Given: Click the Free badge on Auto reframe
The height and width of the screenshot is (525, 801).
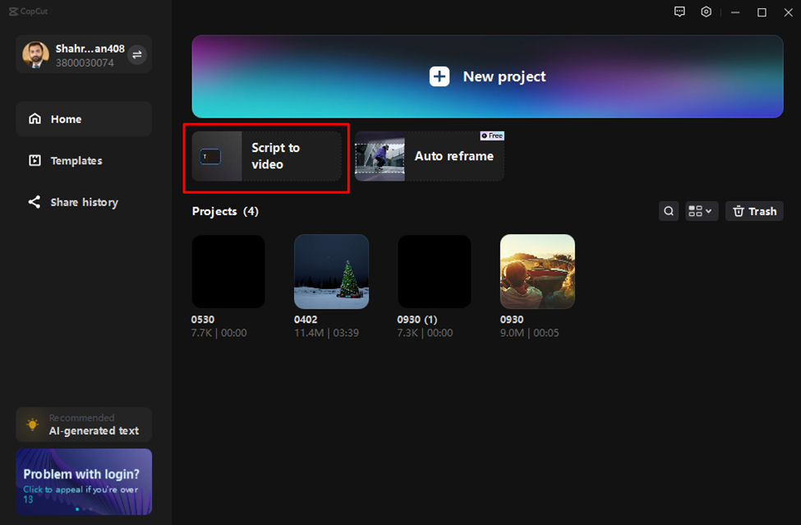Looking at the screenshot, I should [x=492, y=136].
